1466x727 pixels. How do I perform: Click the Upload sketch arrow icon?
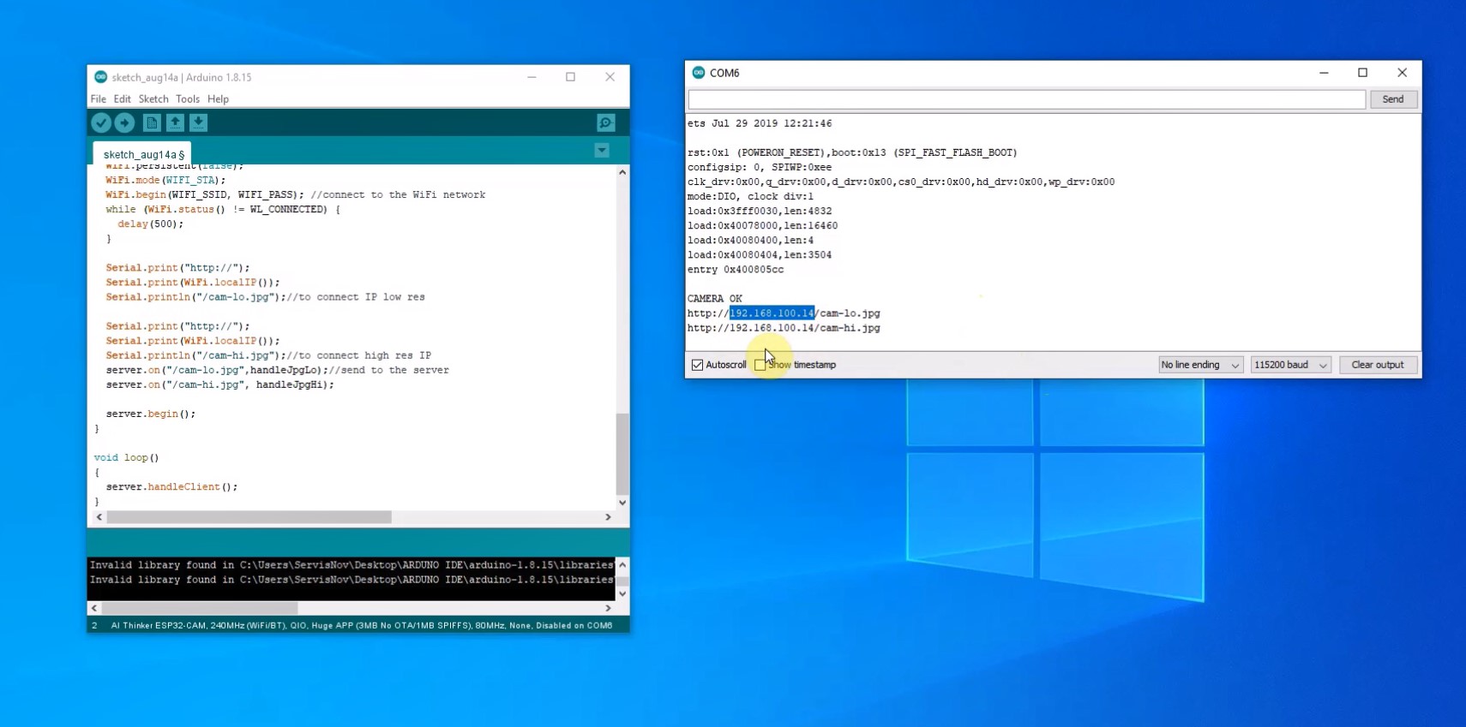[124, 123]
